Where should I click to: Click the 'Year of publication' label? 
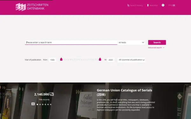(33, 60)
